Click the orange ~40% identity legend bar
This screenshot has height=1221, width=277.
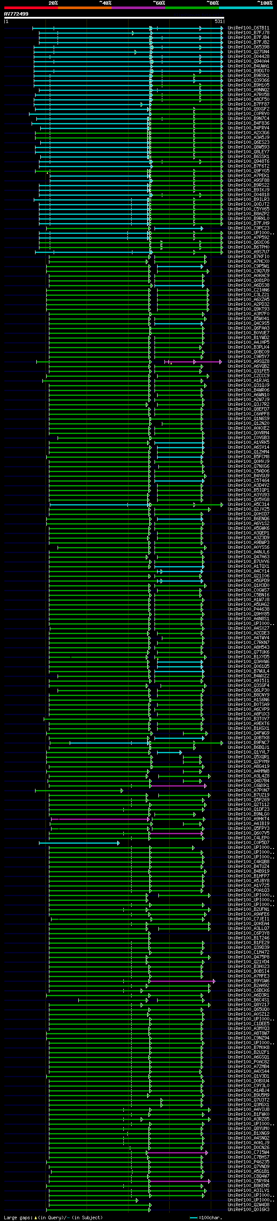click(x=85, y=8)
